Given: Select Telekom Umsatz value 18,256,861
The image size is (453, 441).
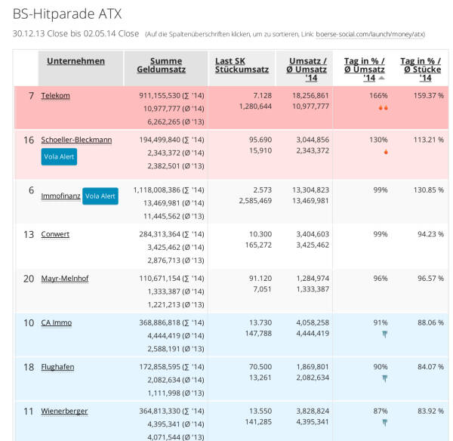Looking at the screenshot, I should pyautogui.click(x=310, y=96).
